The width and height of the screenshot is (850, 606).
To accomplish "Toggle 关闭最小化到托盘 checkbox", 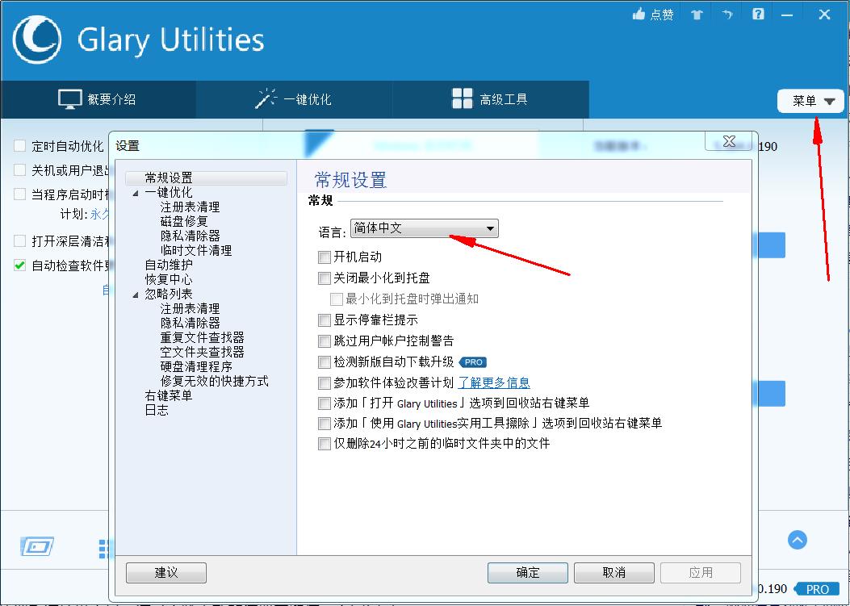I will (325, 278).
